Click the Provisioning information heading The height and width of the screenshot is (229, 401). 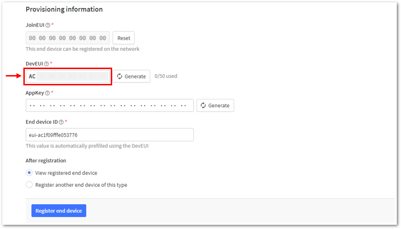click(x=64, y=9)
